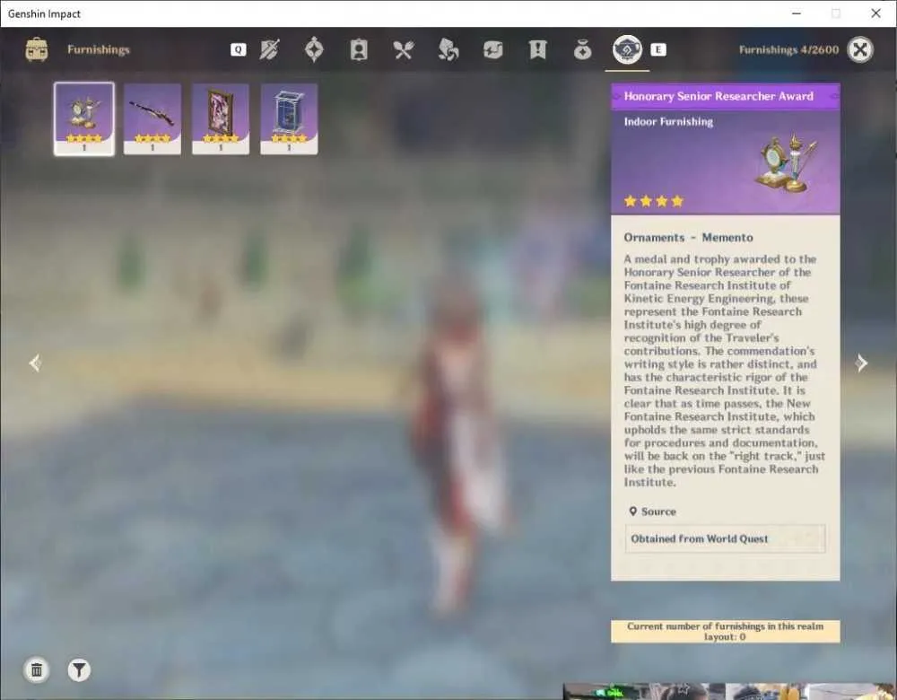Select the framed painting furnishing thumbnail
Image resolution: width=897 pixels, height=700 pixels.
pos(221,118)
